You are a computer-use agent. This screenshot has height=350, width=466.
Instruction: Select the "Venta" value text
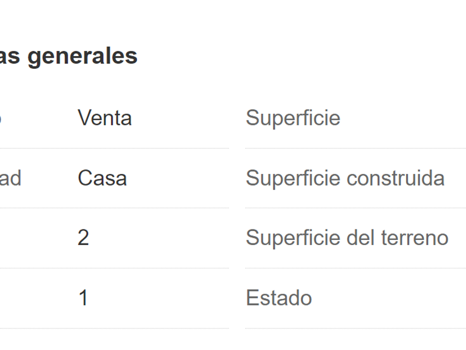coord(104,118)
